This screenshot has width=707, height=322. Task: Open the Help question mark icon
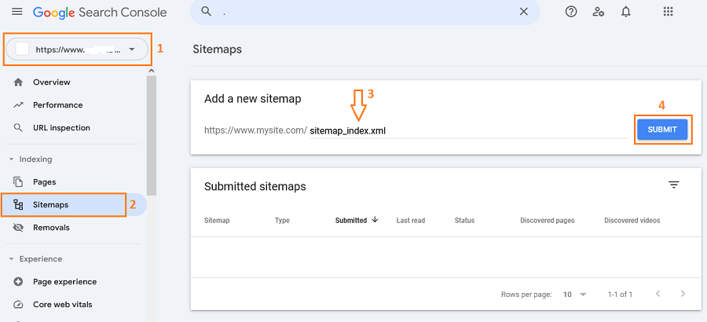pyautogui.click(x=571, y=13)
